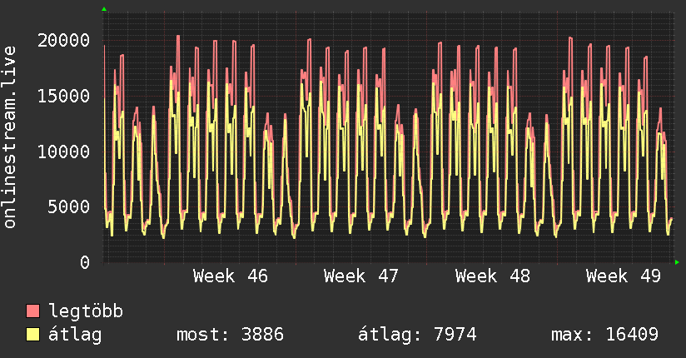Image resolution: width=686 pixels, height=358 pixels.
Task: Click the 20000 y-axis value
Action: pos(65,41)
